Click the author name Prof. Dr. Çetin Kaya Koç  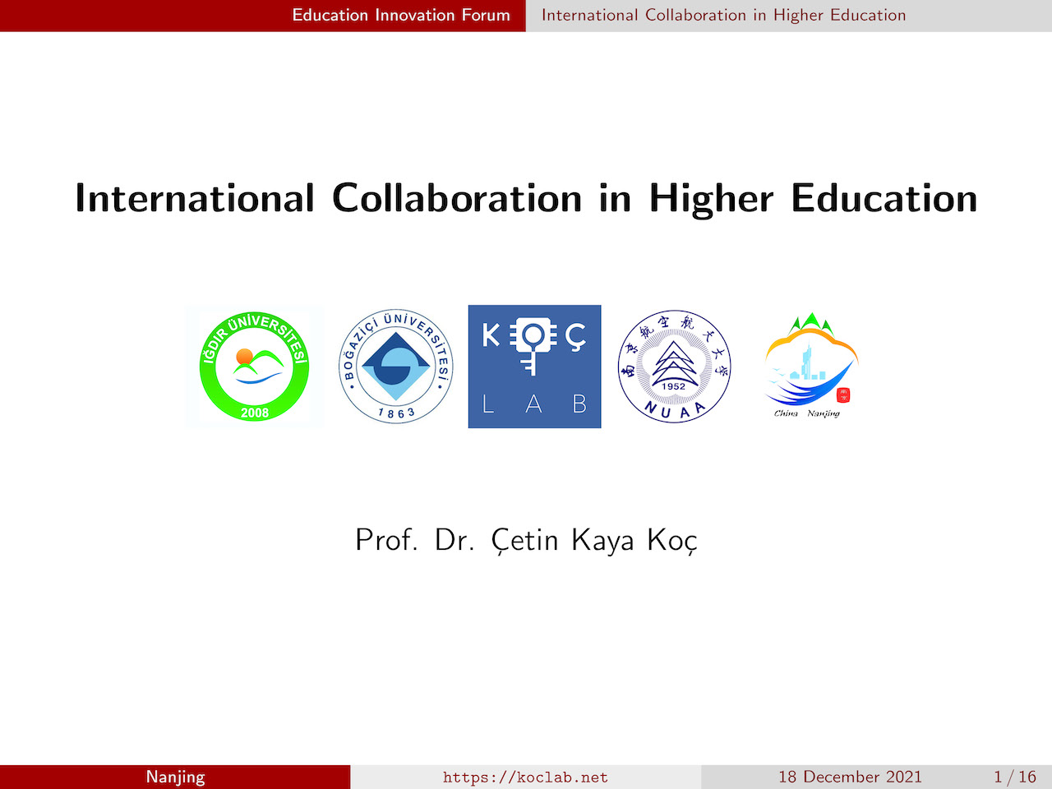pyautogui.click(x=526, y=541)
